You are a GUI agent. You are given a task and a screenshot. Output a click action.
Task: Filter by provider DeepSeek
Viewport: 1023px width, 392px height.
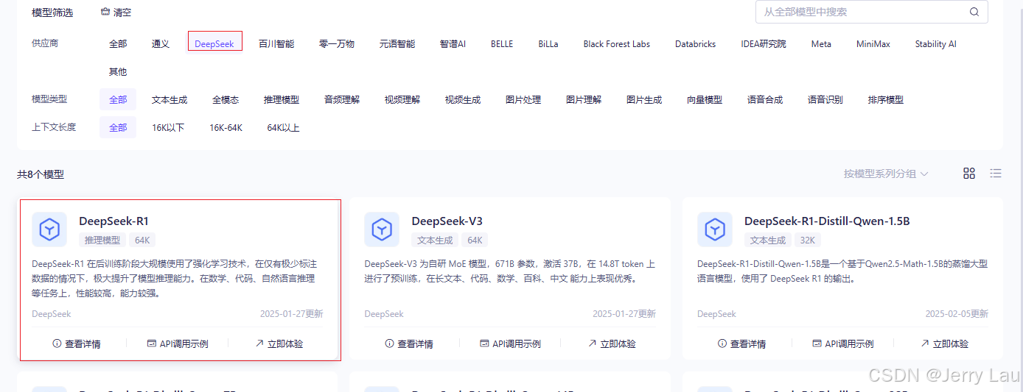tap(214, 43)
